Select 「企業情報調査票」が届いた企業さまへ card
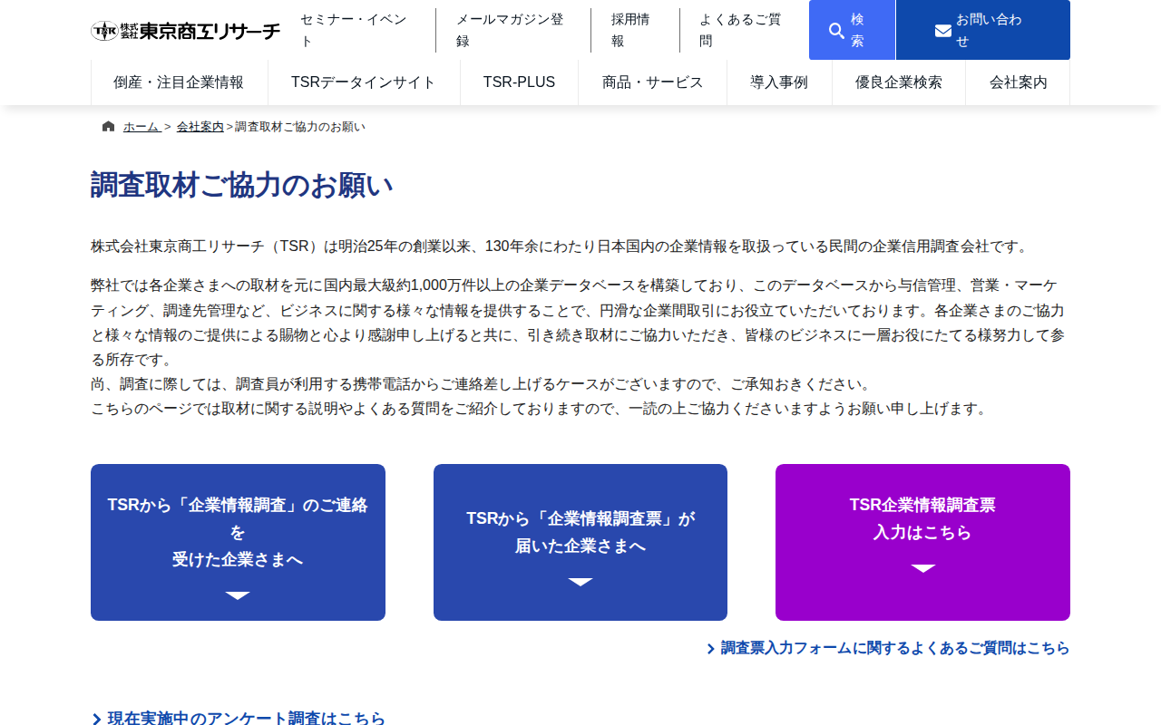This screenshot has width=1161, height=725. coord(580,542)
